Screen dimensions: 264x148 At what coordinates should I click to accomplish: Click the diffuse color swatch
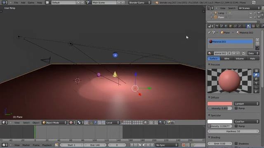pos(220,104)
